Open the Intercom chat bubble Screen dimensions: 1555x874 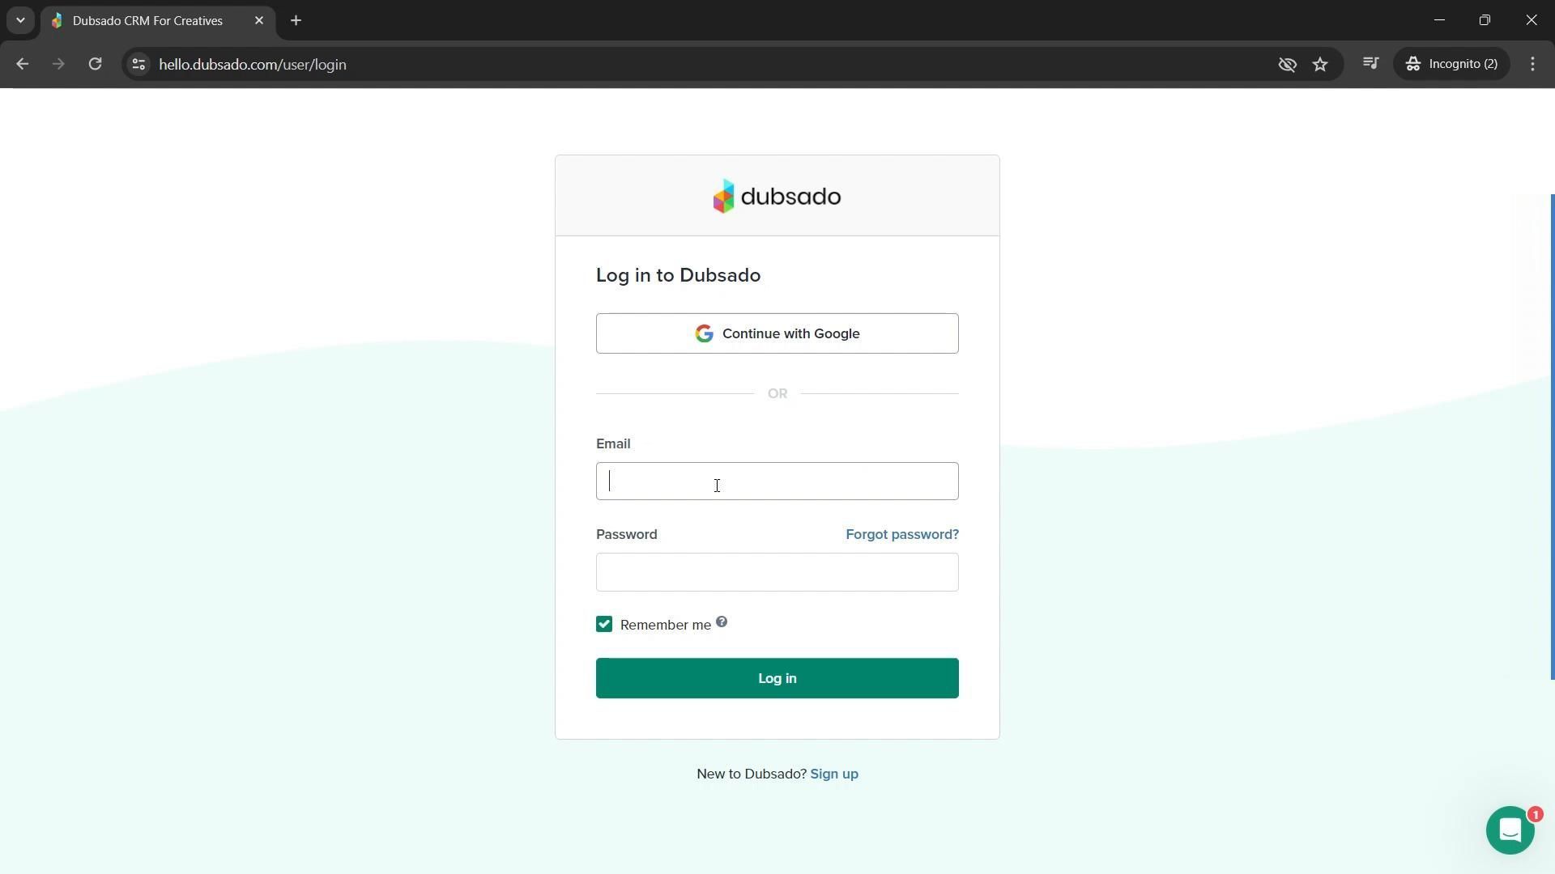[x=1510, y=830]
